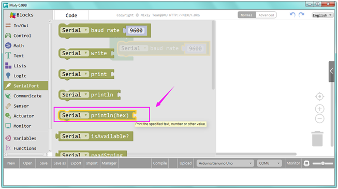Click the Variables category icon
Screen dimensions: 338x189
pyautogui.click(x=8, y=138)
